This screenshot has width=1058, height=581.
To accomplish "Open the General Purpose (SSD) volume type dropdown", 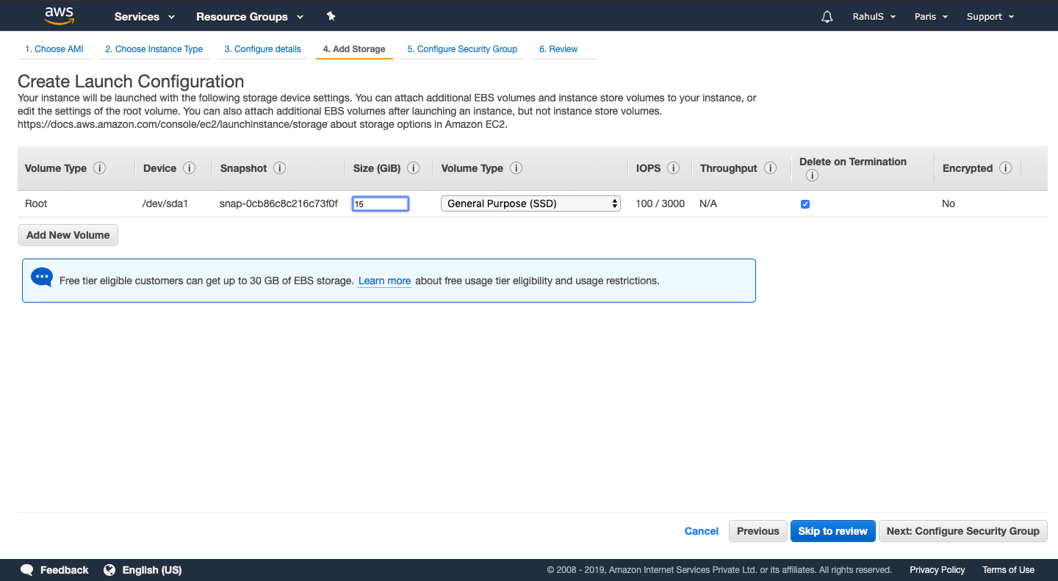I will point(530,203).
